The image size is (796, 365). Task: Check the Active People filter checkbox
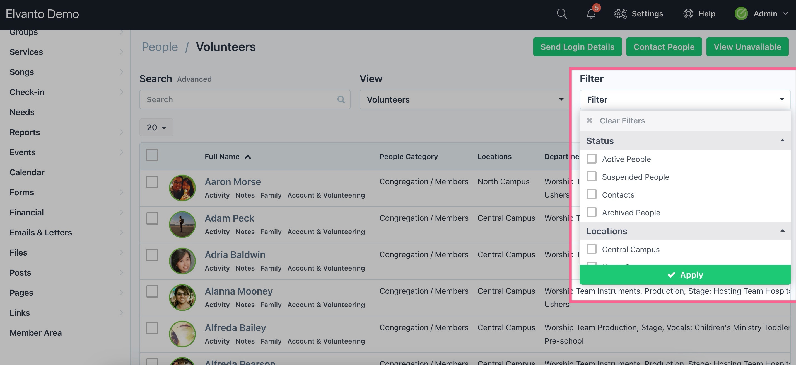pyautogui.click(x=591, y=159)
